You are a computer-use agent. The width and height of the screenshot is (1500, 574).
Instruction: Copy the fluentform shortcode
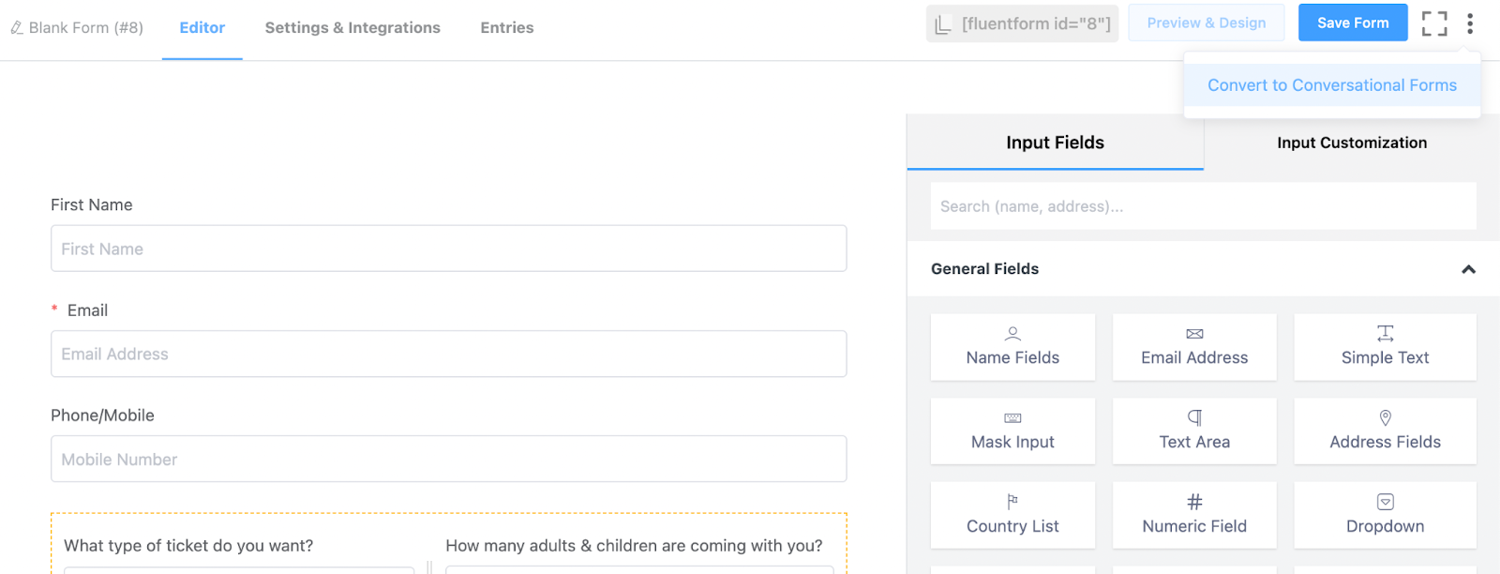pos(1023,23)
